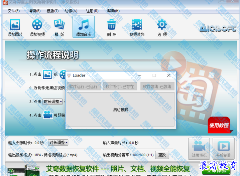The image size is (240, 176).
Task: Open the red 使用教程 tutorial link
Action: coord(219,125)
